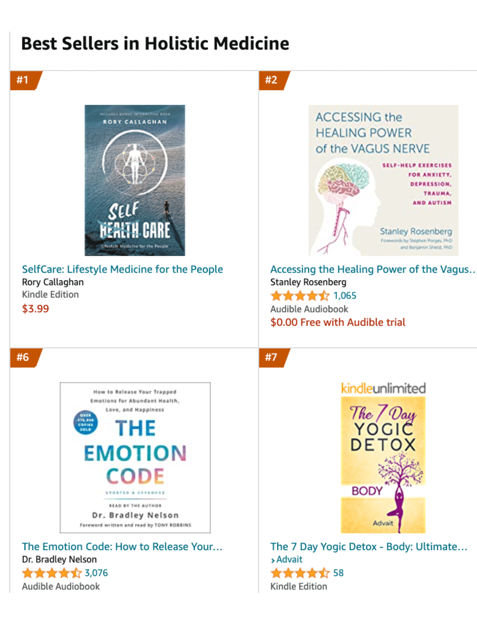Image resolution: width=477 pixels, height=618 pixels.
Task: Open The 7 Day Yogic Detox title link
Action: click(x=369, y=547)
